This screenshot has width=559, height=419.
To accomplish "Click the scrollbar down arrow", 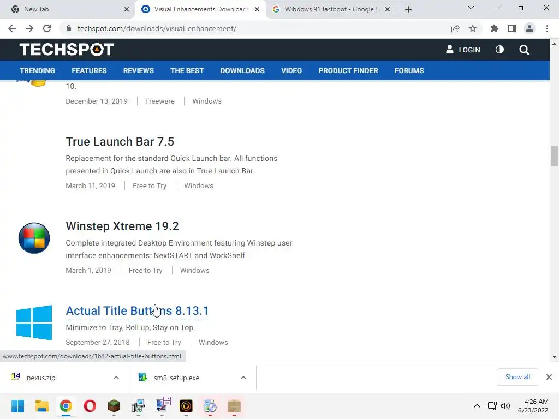I will (x=554, y=357).
